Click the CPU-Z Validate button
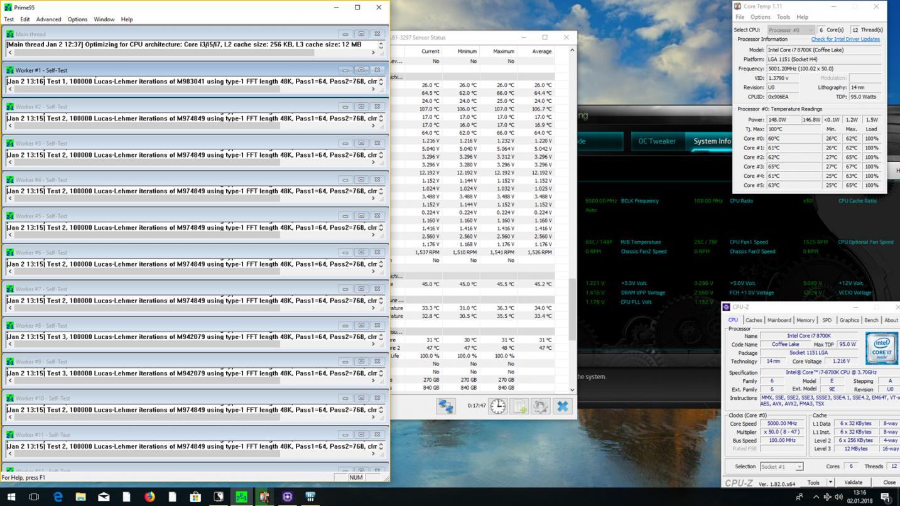Image resolution: width=900 pixels, height=506 pixels. (x=853, y=482)
